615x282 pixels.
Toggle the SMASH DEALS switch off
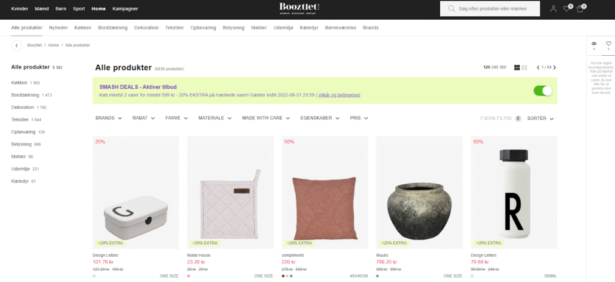[x=543, y=91]
